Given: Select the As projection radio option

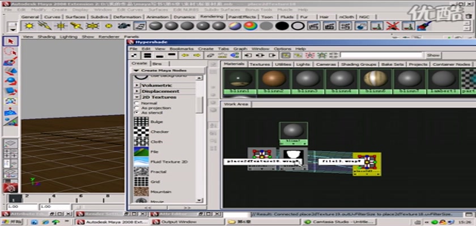Looking at the screenshot, I should [137, 108].
